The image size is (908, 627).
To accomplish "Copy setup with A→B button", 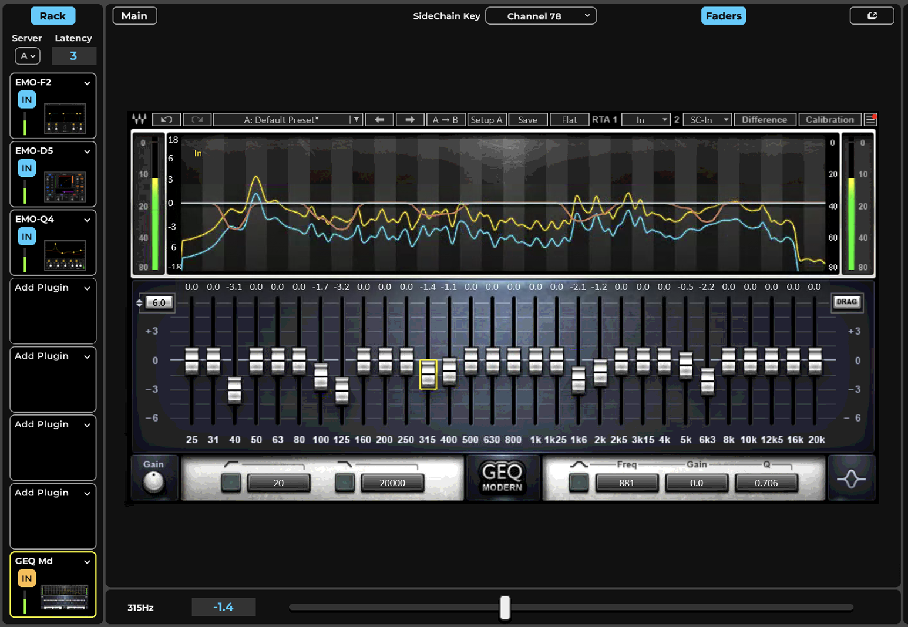I will tap(445, 120).
